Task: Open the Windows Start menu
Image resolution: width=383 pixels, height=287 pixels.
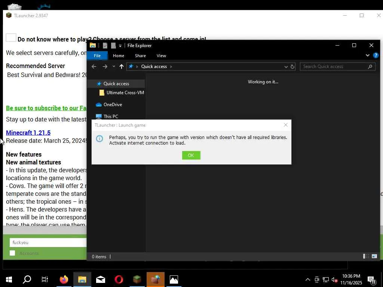Action: pyautogui.click(x=9, y=280)
